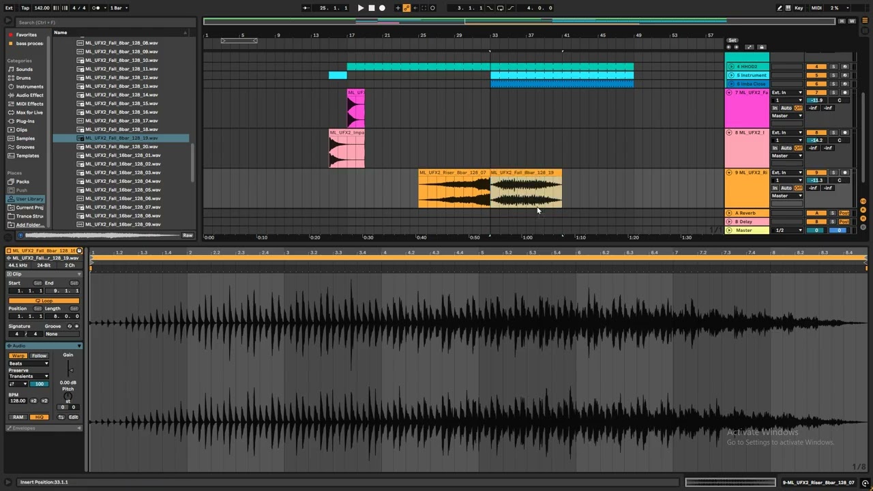The width and height of the screenshot is (873, 491).
Task: Click the next locator arrow
Action: [x=737, y=47]
